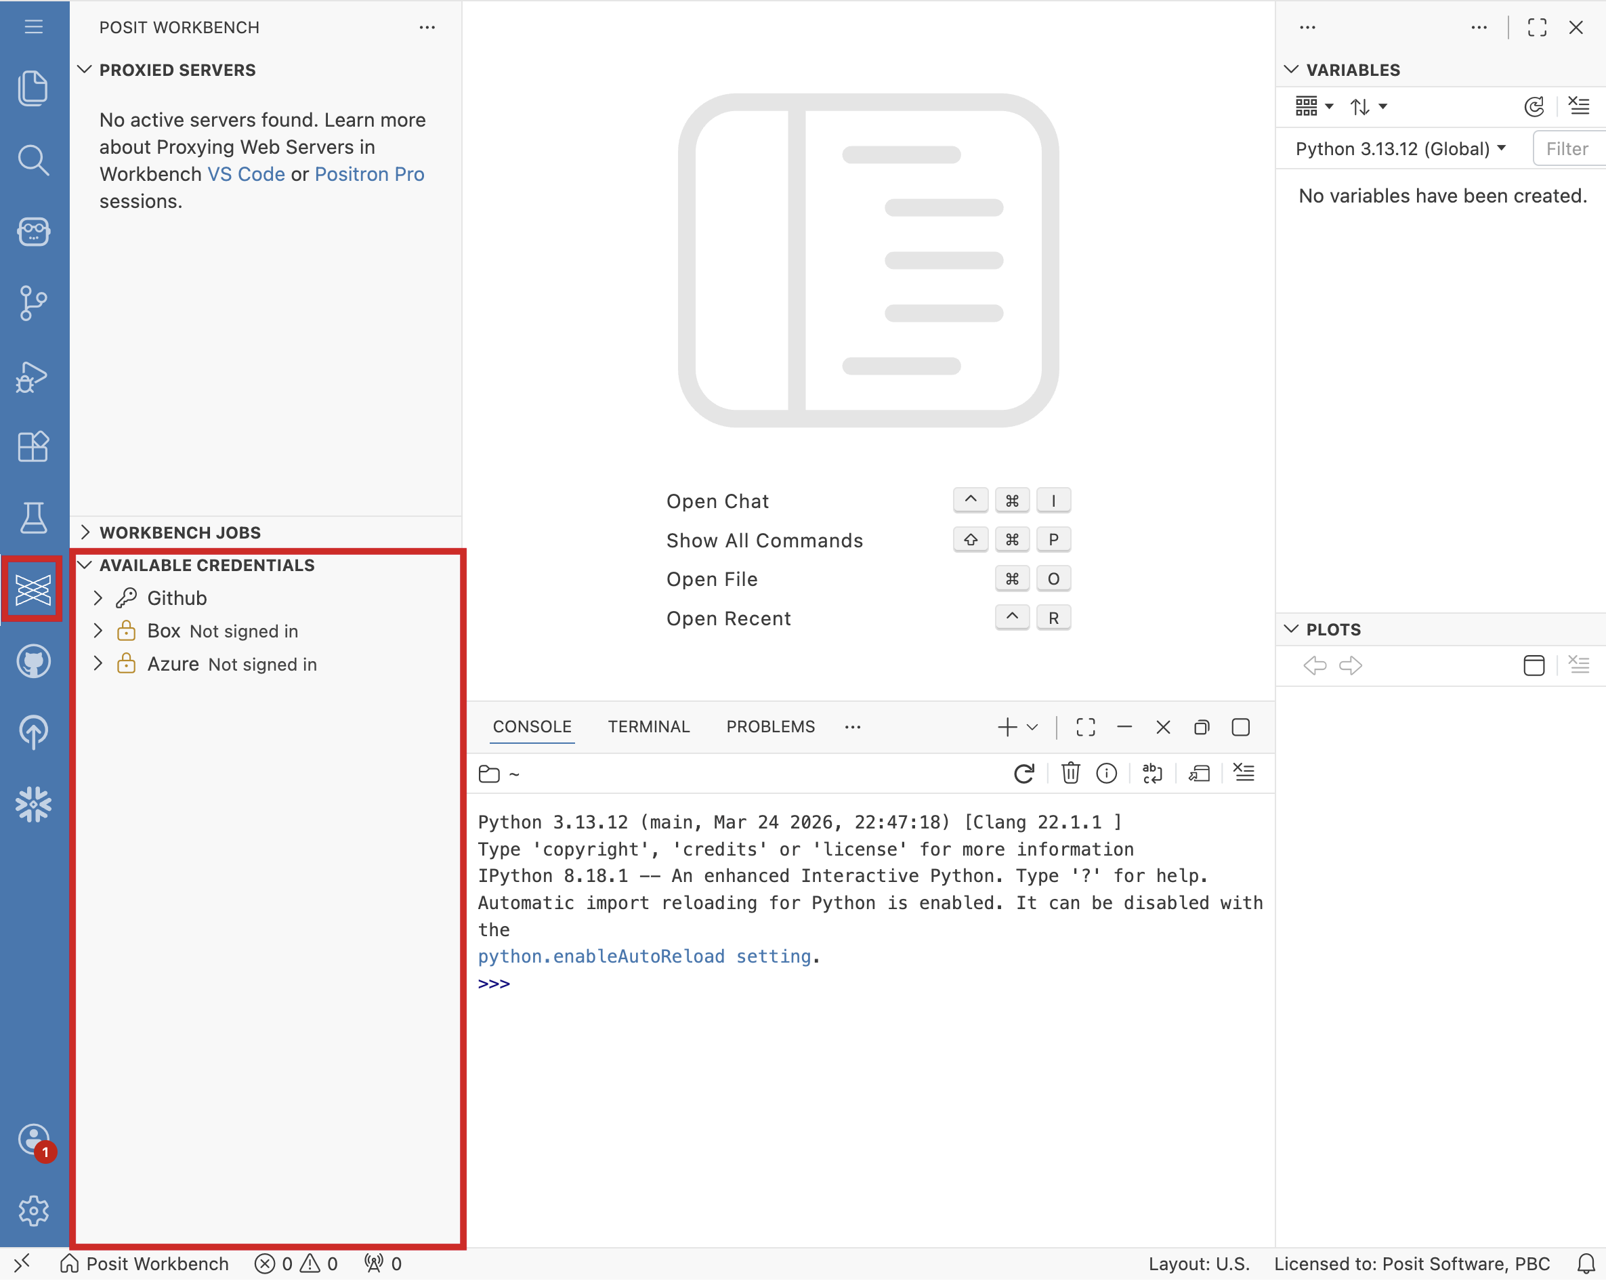Image resolution: width=1606 pixels, height=1281 pixels.
Task: Open the Explorer files icon in activity bar
Action: coord(33,88)
